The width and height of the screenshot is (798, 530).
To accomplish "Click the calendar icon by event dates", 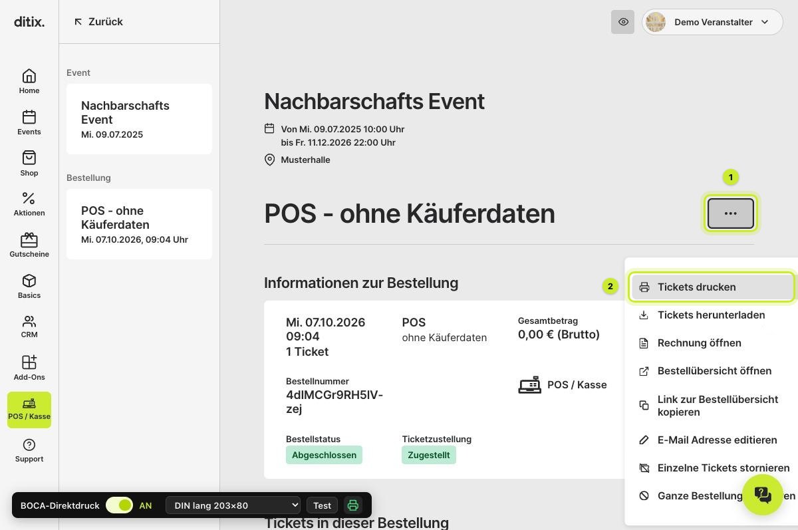I will tap(269, 128).
